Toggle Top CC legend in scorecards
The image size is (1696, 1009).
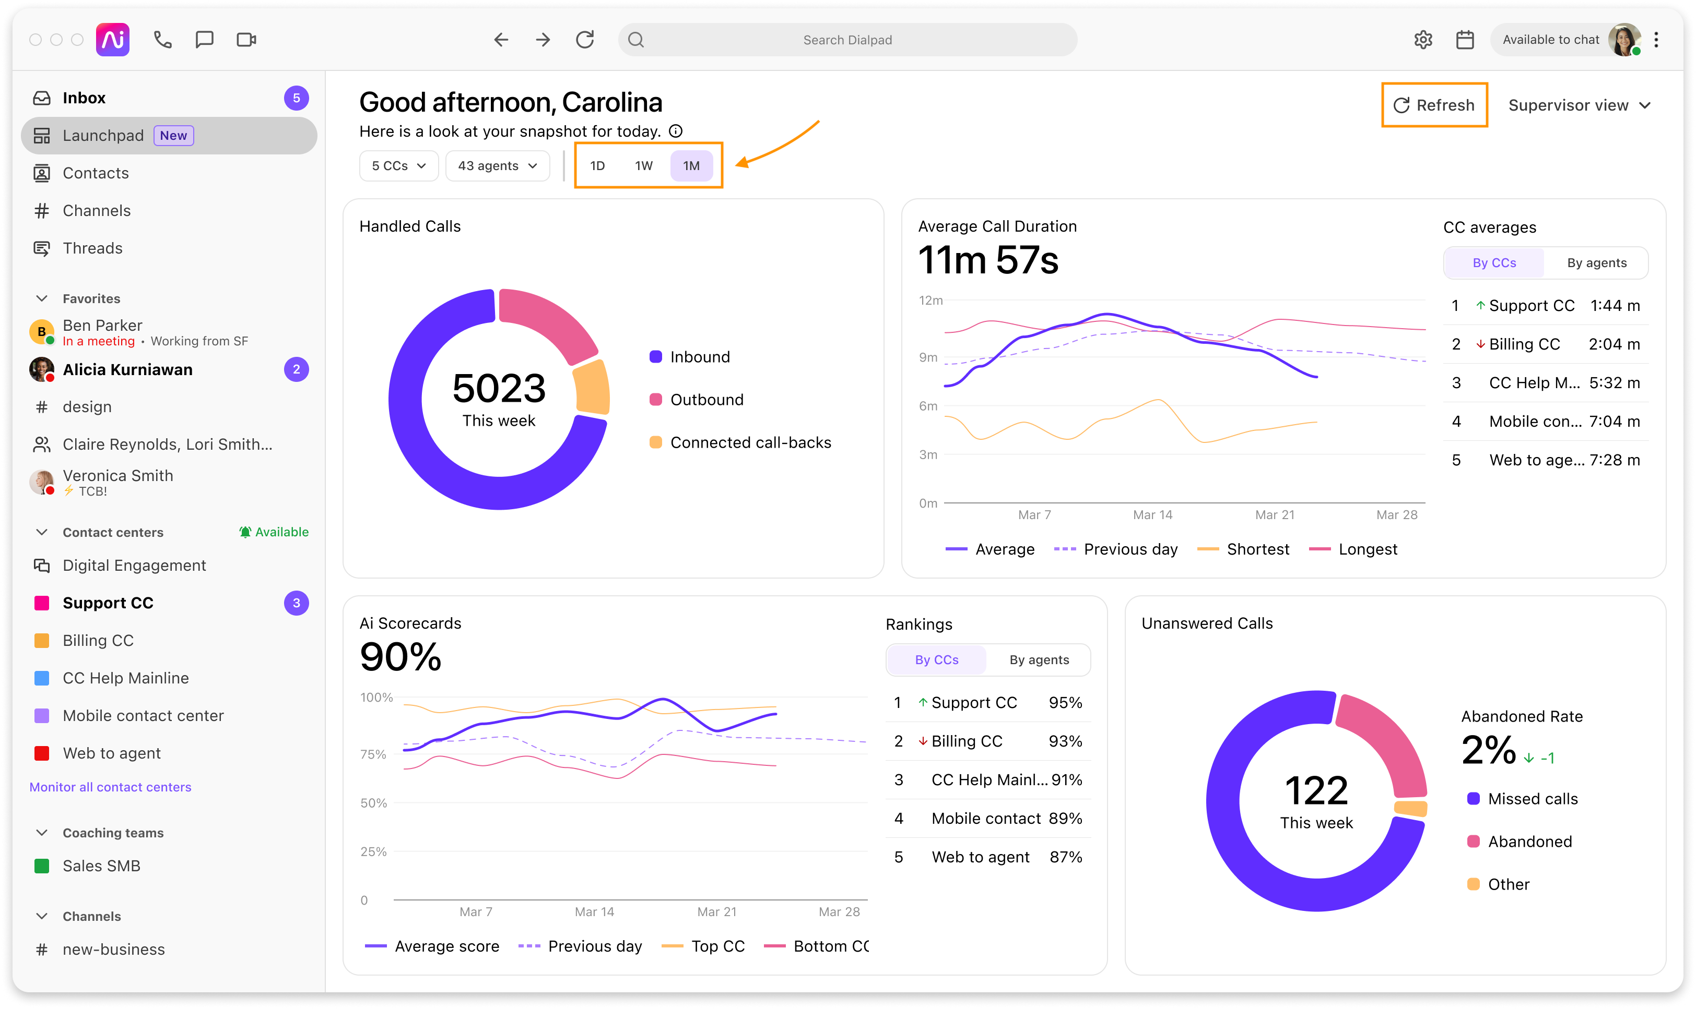pyautogui.click(x=703, y=946)
